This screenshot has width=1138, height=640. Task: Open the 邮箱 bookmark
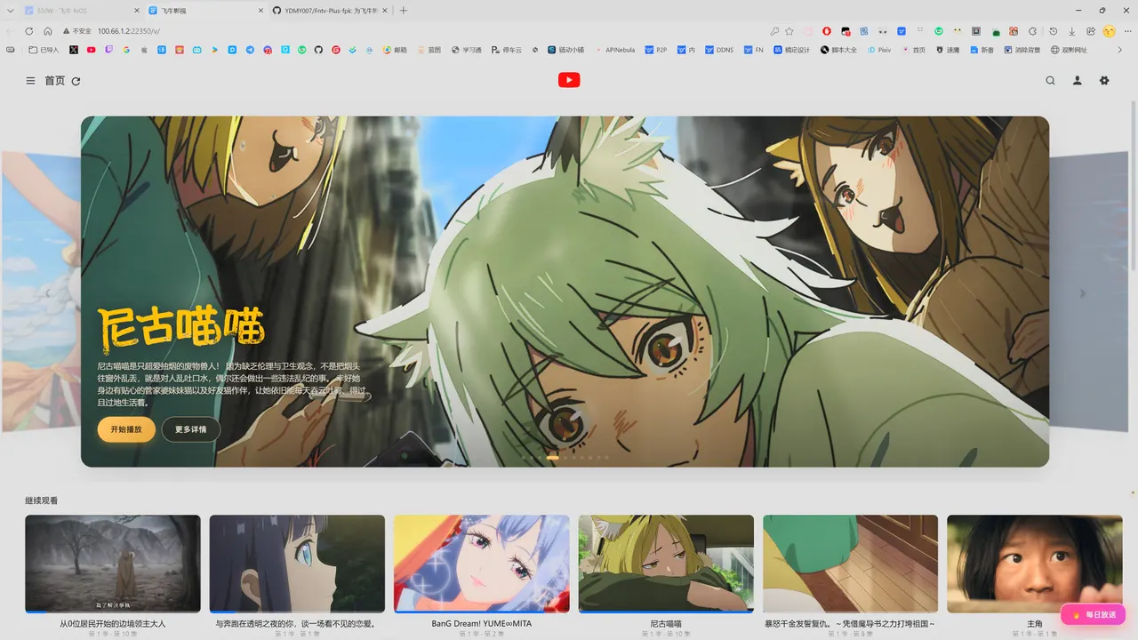395,50
